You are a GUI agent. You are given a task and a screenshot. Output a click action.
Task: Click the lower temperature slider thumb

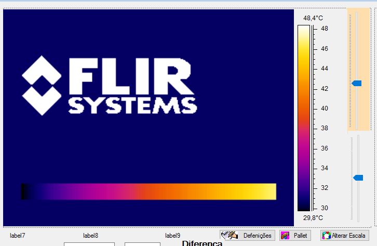pyautogui.click(x=358, y=178)
